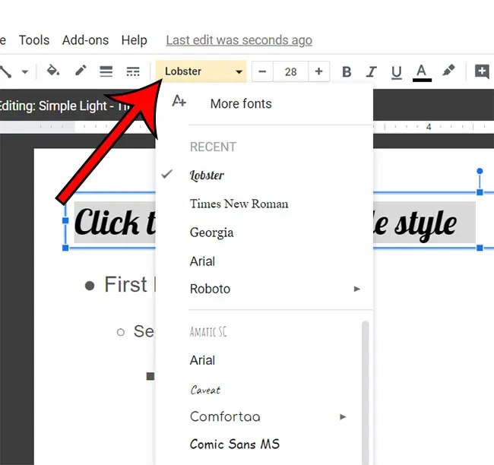The image size is (494, 465).
Task: Toggle underline formatting
Action: pos(396,72)
